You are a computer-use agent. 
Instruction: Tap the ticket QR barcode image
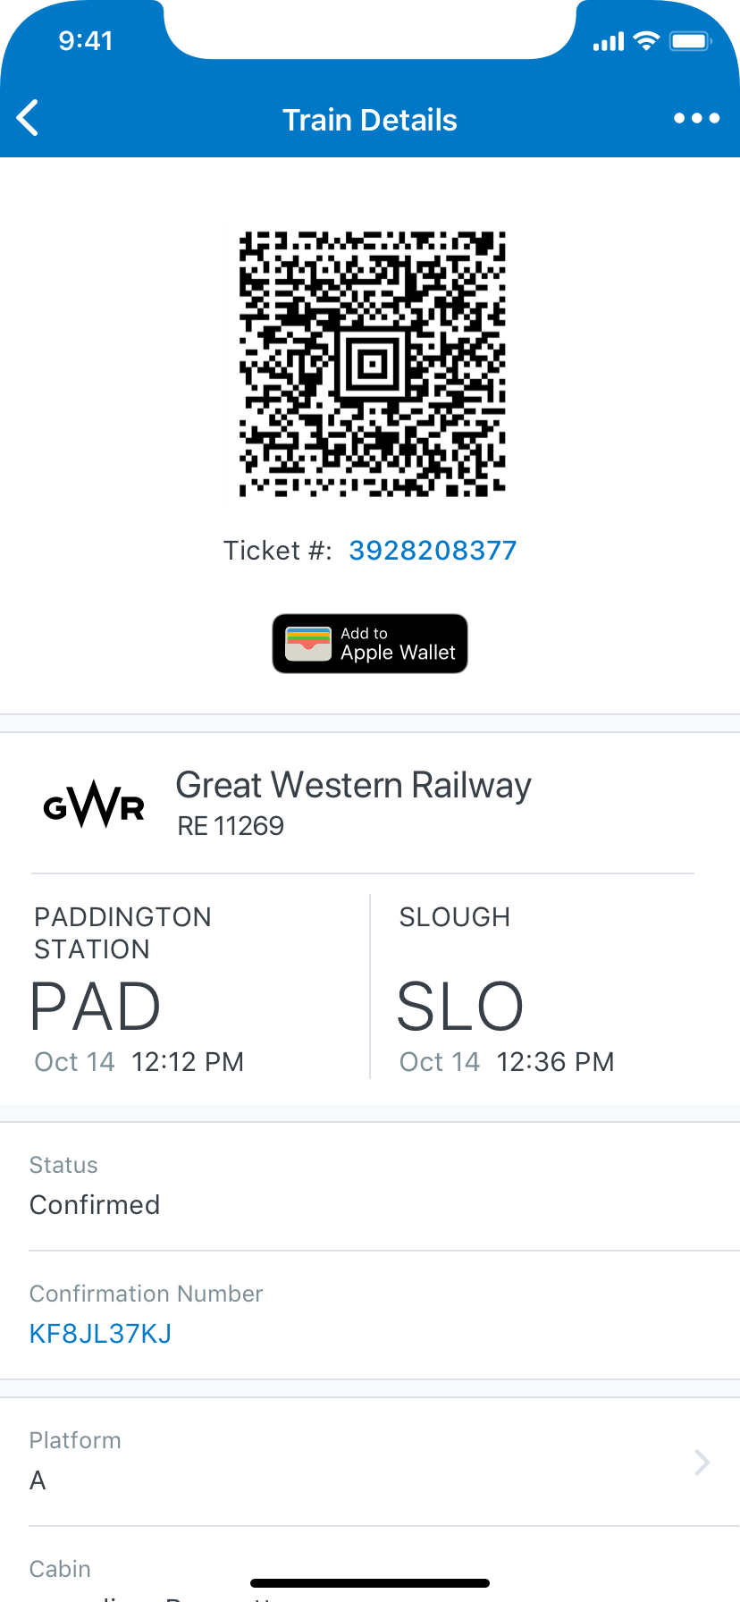pos(370,364)
